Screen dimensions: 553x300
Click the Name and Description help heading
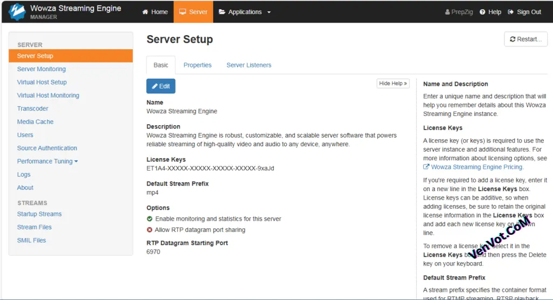(x=456, y=84)
